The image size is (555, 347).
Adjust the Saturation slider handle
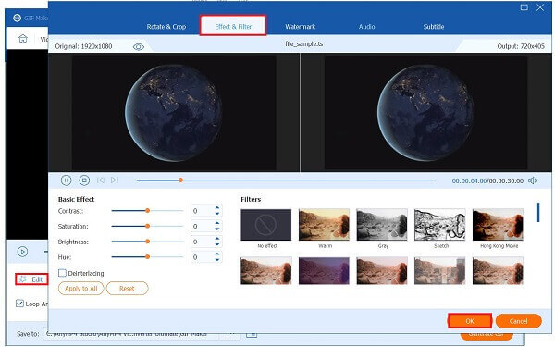coord(147,226)
